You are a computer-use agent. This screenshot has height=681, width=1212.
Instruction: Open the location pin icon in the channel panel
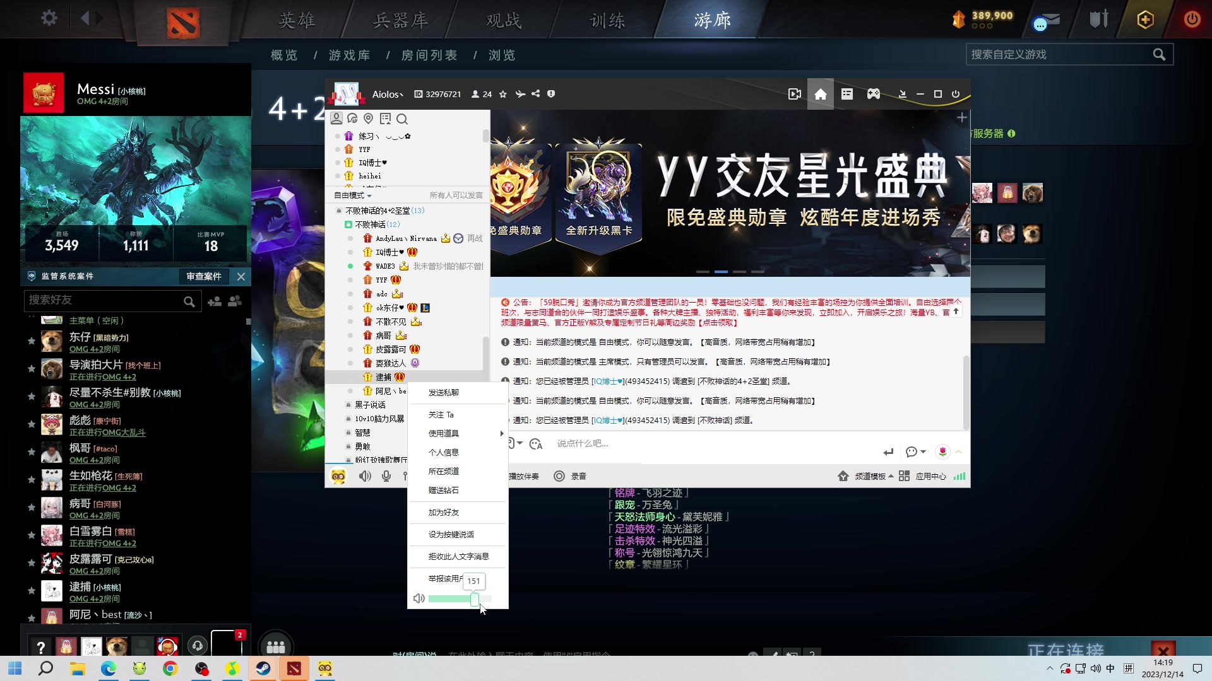pos(369,119)
